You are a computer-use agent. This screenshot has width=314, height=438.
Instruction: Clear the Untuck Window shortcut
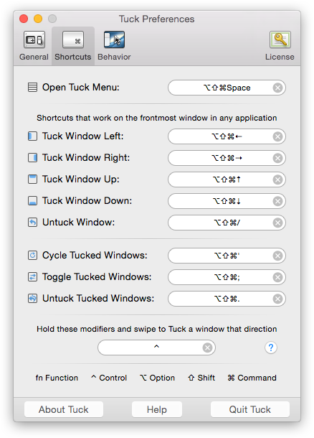pyautogui.click(x=277, y=223)
